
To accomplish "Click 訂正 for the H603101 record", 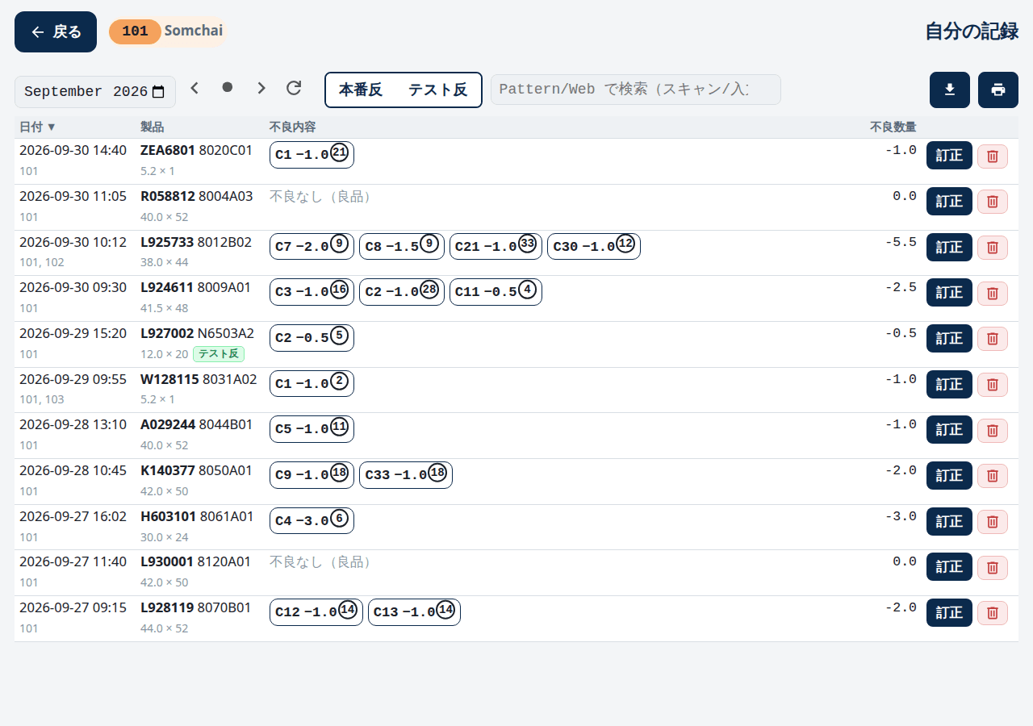I will coord(949,522).
